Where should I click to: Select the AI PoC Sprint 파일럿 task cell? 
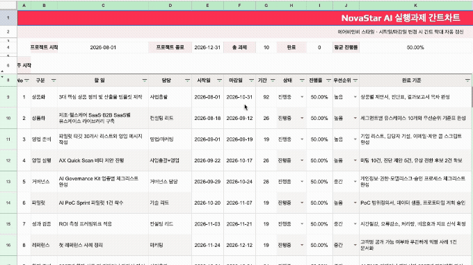click(103, 203)
